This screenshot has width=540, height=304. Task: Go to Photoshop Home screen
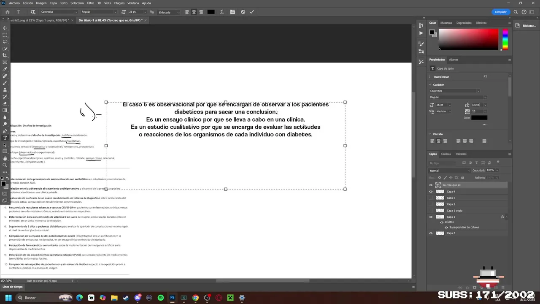click(x=7, y=12)
